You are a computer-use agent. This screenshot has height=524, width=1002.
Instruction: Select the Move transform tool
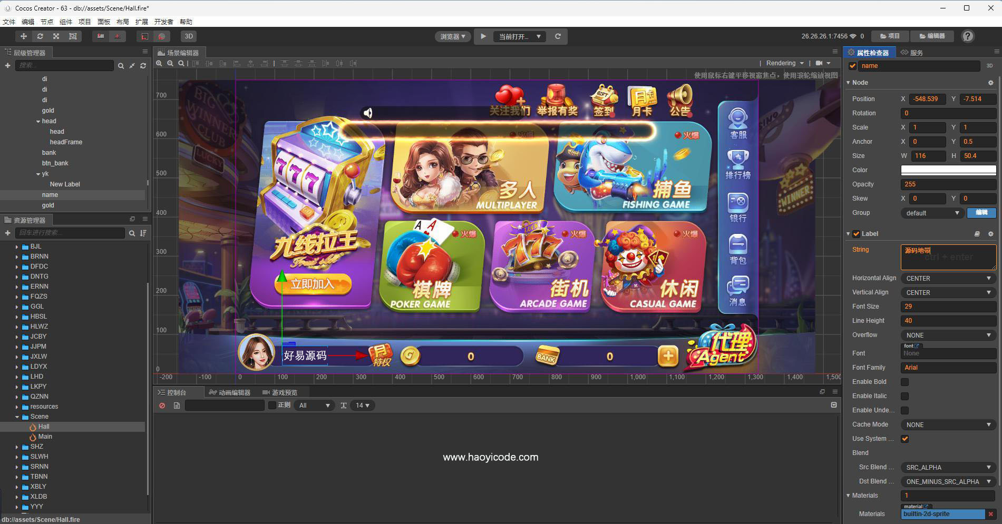(x=23, y=36)
